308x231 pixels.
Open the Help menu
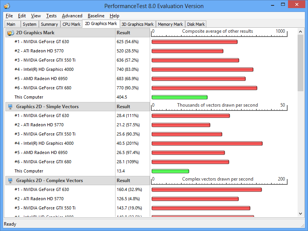click(x=114, y=16)
